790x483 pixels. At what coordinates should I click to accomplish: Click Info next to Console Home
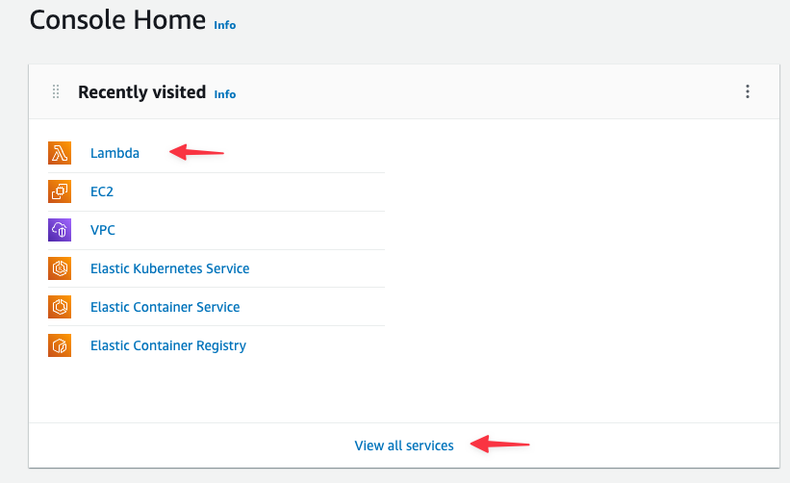coord(225,25)
